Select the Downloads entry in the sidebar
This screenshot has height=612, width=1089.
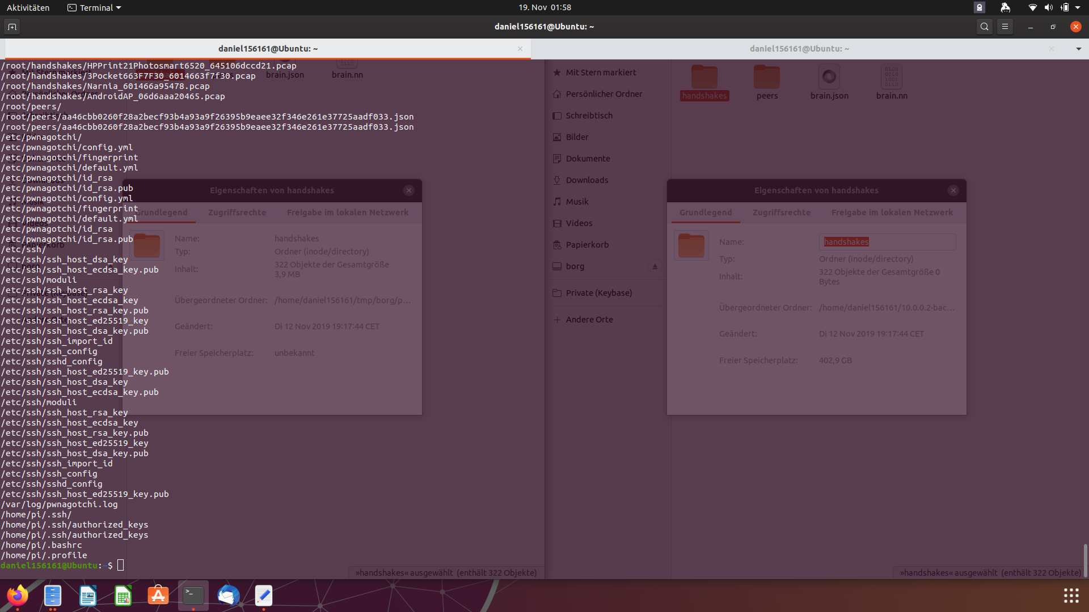point(587,180)
